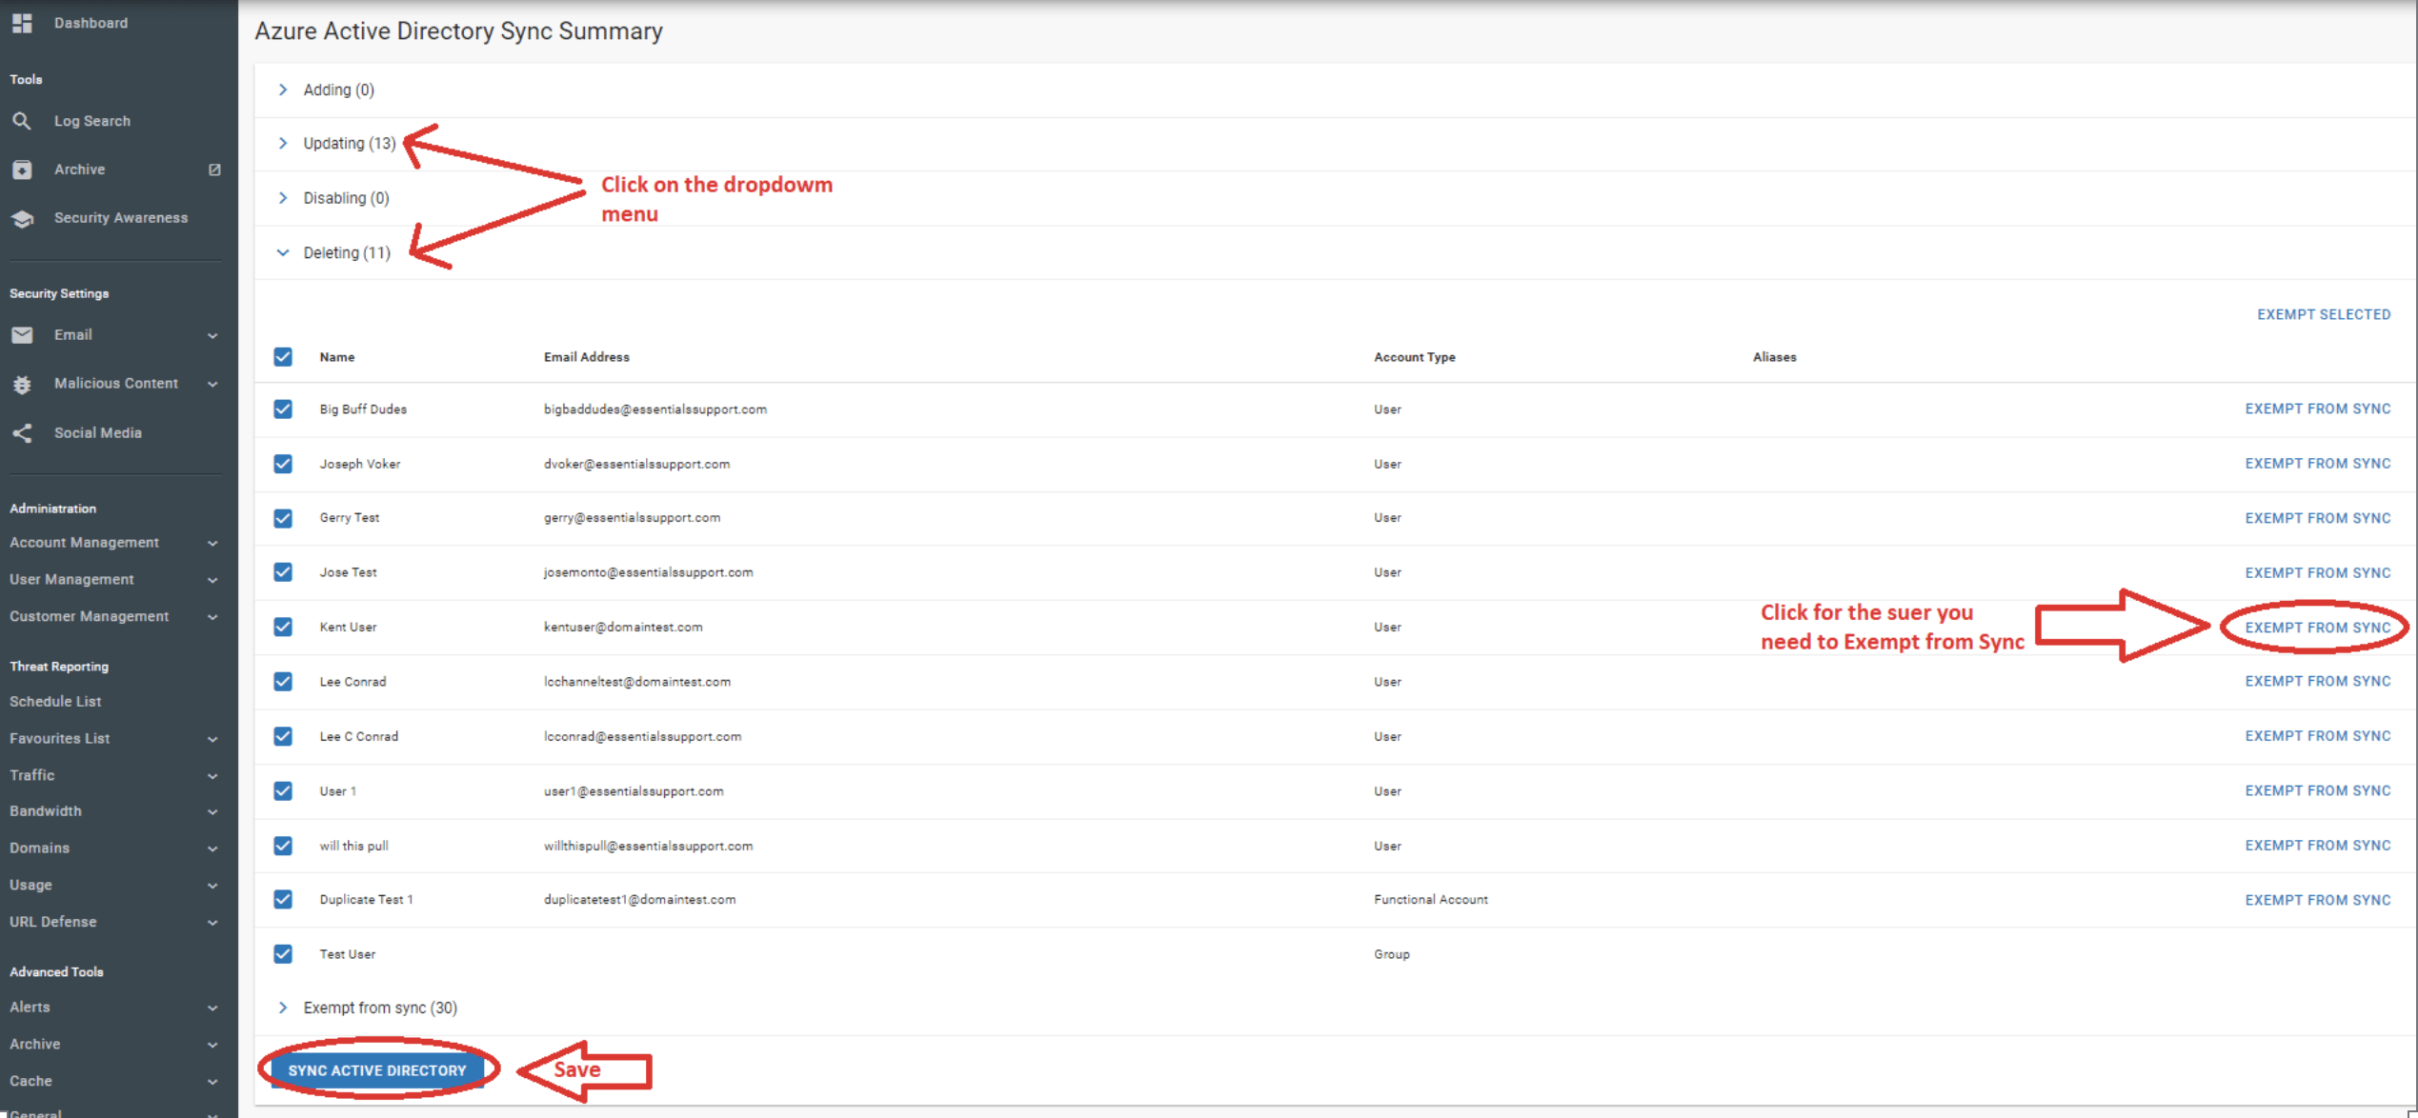This screenshot has height=1118, width=2418.
Task: Open Security Awareness in sidebar
Action: pos(121,218)
